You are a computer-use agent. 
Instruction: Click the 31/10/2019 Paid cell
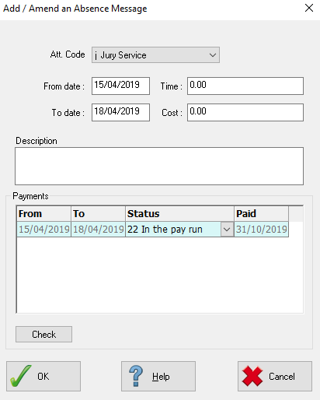point(261,230)
